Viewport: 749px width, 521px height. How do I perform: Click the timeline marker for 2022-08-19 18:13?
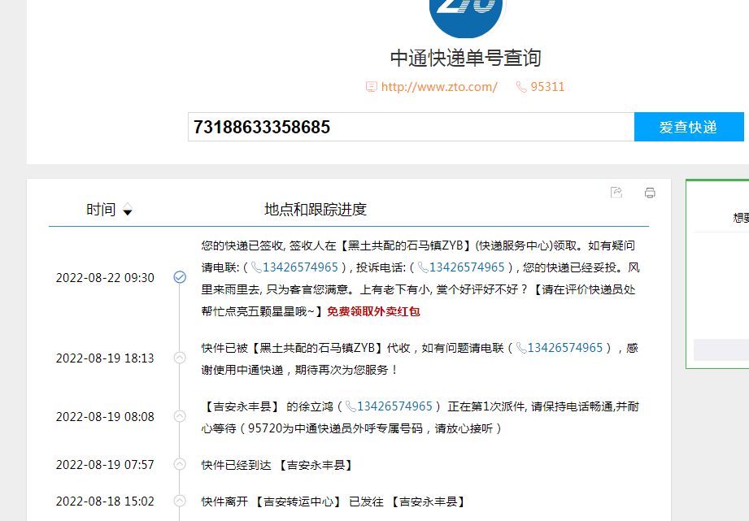pos(180,358)
